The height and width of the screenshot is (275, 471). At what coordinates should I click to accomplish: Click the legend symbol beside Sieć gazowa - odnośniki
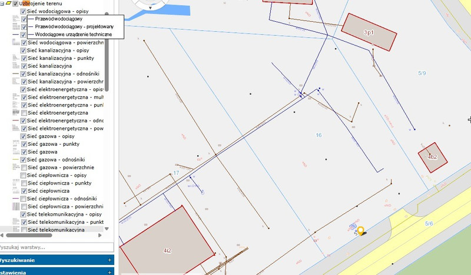16,159
